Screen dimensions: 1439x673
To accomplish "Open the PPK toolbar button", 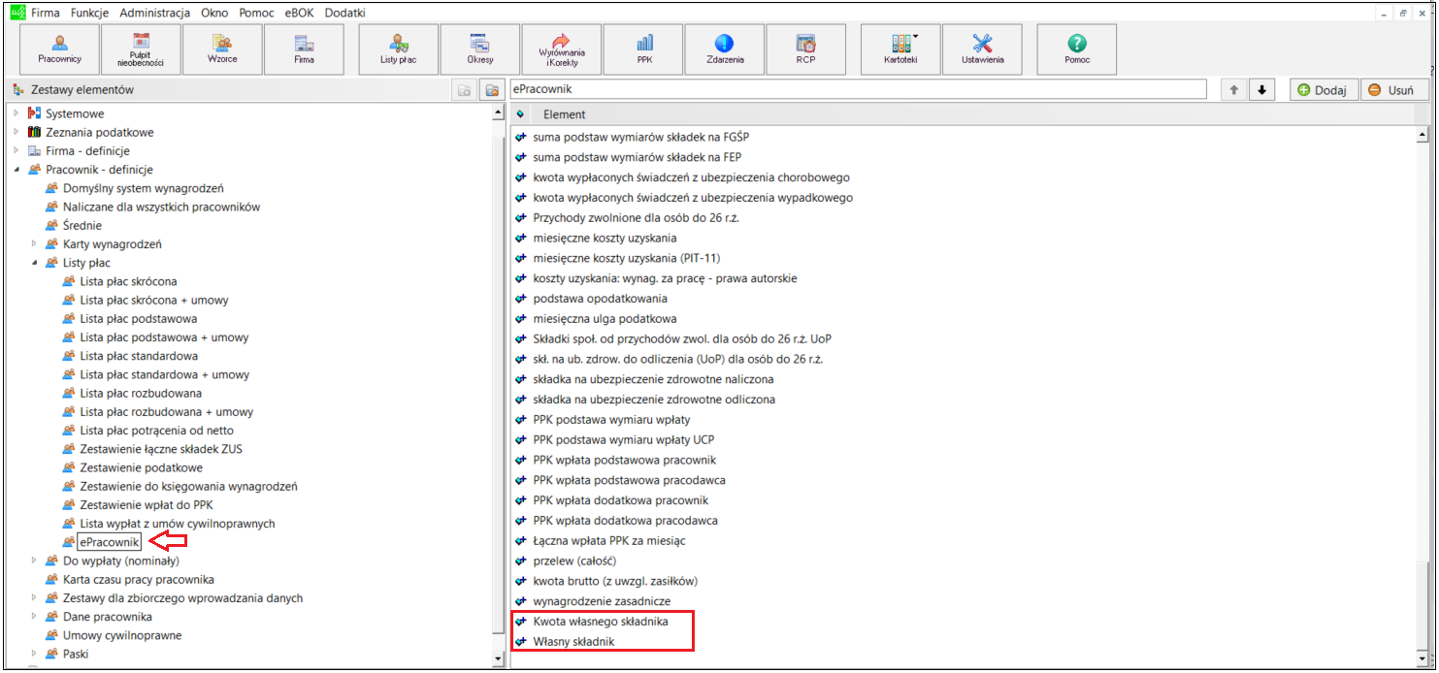I will coord(644,48).
